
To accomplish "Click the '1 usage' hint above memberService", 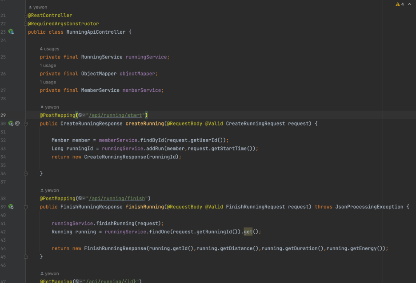I will click(48, 82).
